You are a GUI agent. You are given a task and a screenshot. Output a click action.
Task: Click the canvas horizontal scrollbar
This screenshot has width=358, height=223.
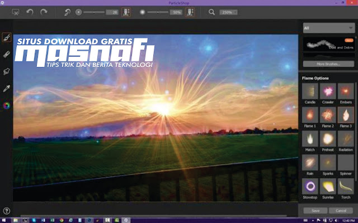tap(153, 216)
